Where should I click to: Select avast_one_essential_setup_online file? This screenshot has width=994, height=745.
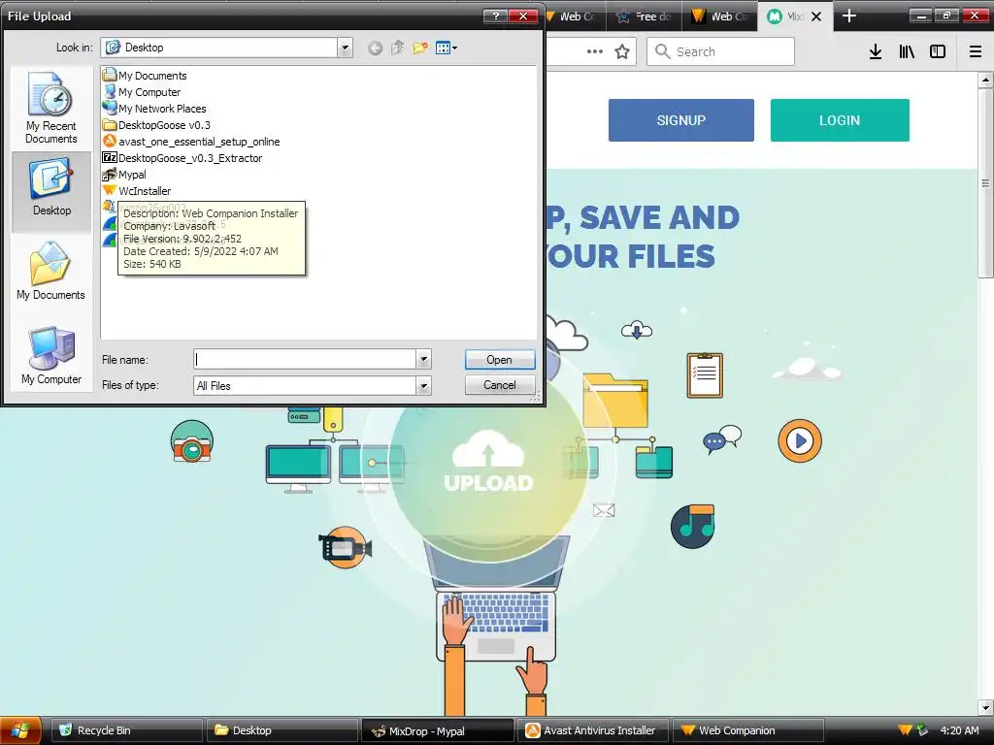click(x=191, y=142)
